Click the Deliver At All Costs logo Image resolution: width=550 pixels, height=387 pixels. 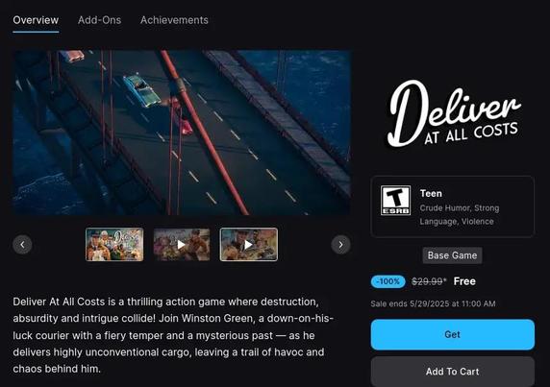click(453, 113)
